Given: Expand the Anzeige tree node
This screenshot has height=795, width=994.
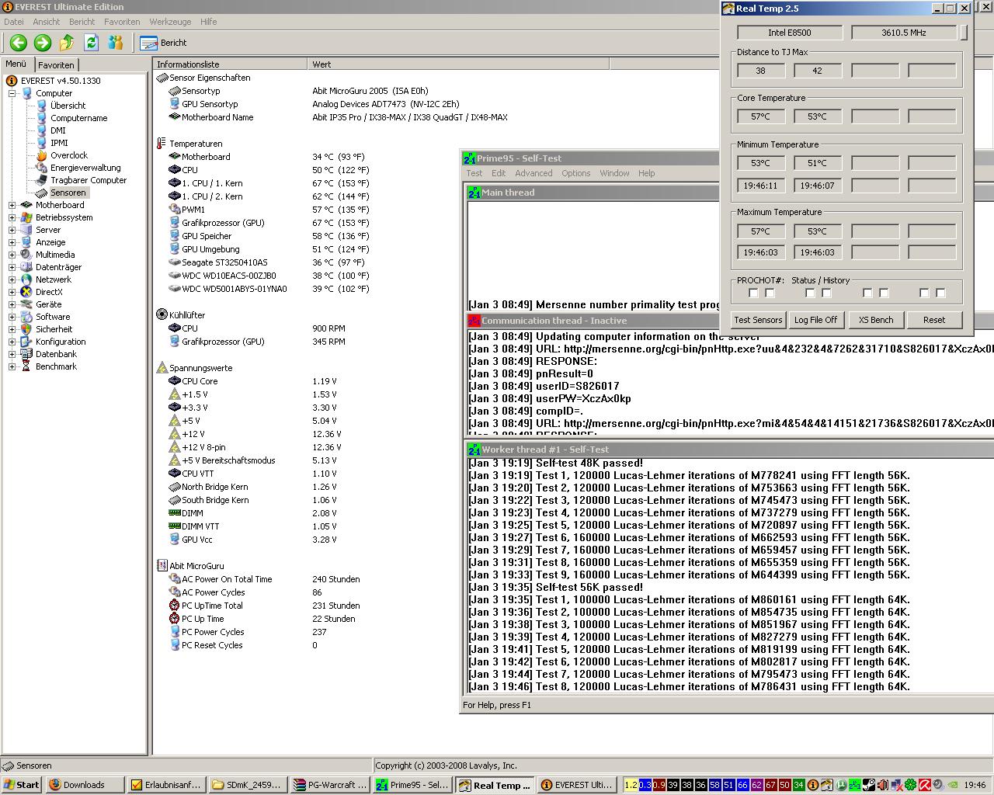Looking at the screenshot, I should click(x=12, y=242).
